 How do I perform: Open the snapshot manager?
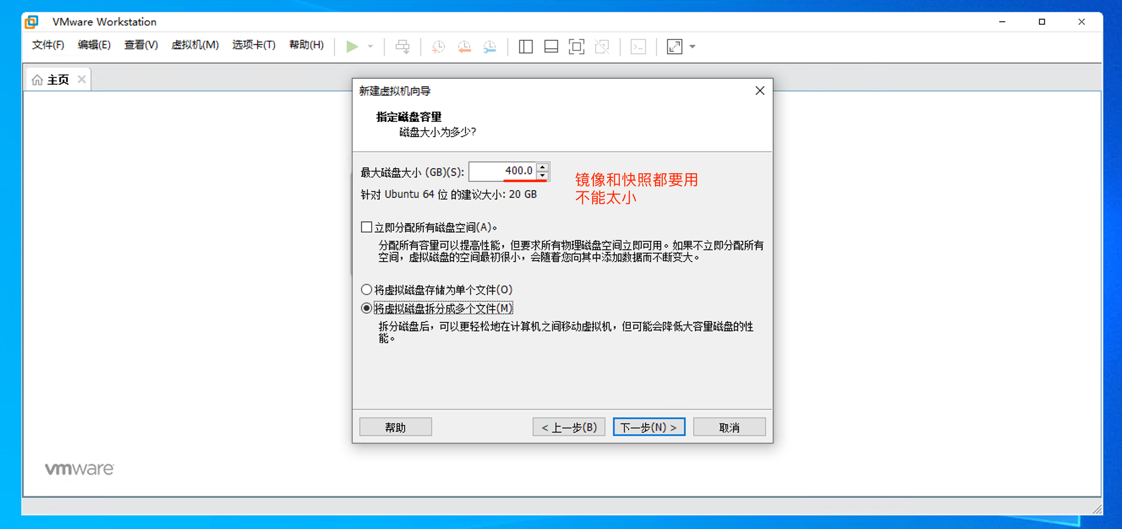489,46
